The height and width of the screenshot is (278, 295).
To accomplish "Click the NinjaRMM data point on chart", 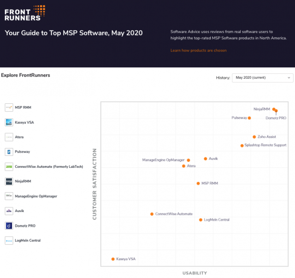I will (274, 109).
